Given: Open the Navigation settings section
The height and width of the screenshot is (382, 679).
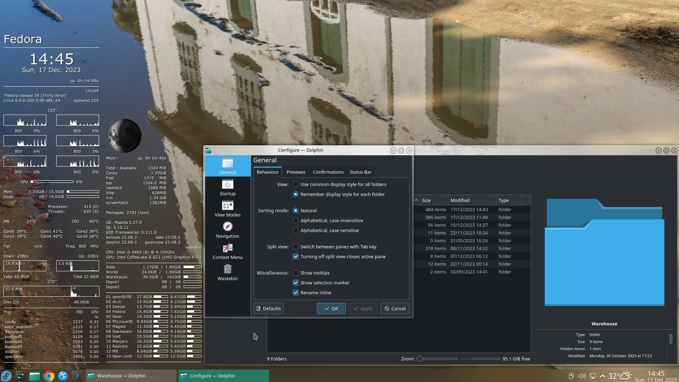Looking at the screenshot, I should tap(227, 230).
